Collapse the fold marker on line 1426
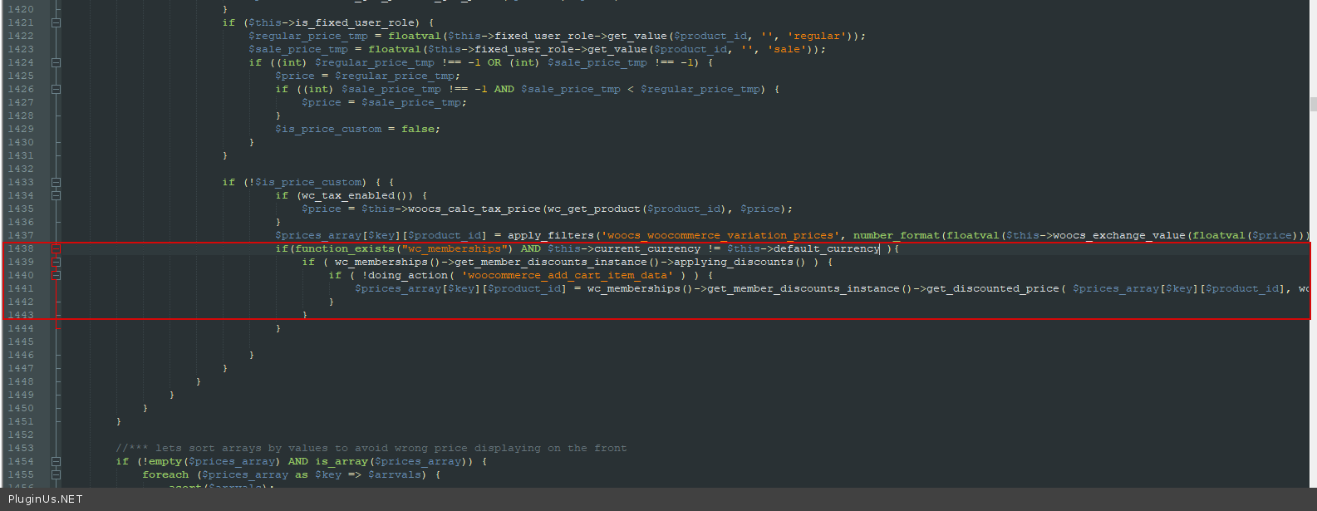1317x511 pixels. pyautogui.click(x=56, y=89)
